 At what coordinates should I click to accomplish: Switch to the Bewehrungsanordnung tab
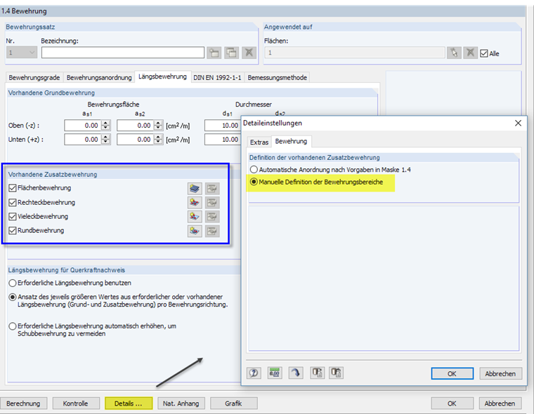[99, 78]
